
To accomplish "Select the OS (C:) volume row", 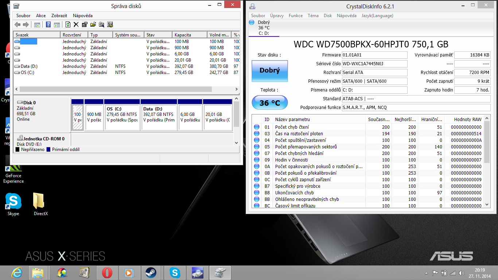I will (27, 73).
